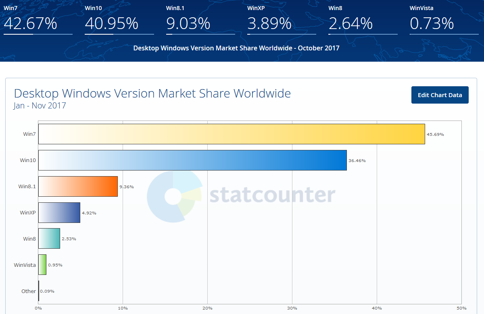Click the Other category bar
This screenshot has width=484, height=314.
point(39,291)
